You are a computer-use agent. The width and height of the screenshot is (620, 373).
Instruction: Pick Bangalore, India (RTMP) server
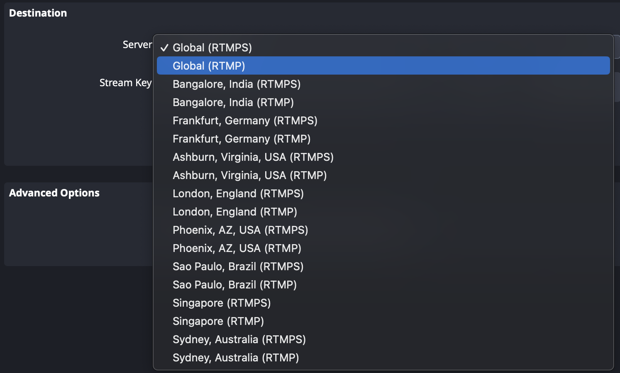point(233,102)
